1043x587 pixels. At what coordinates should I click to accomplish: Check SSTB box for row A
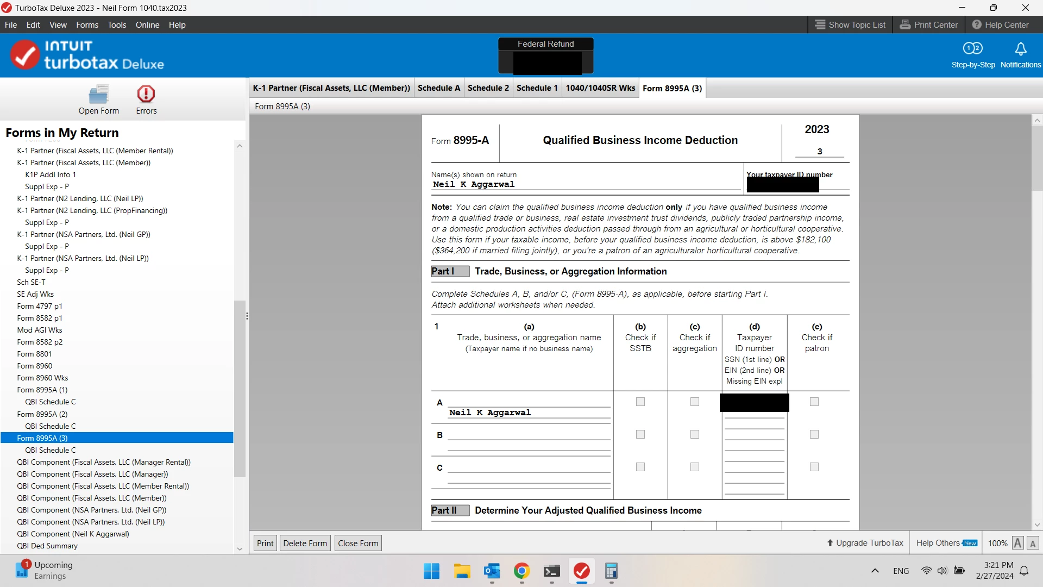[x=640, y=402]
